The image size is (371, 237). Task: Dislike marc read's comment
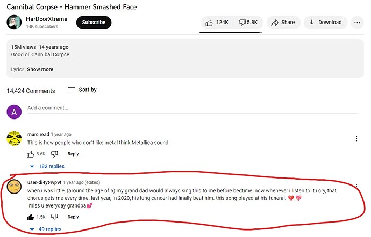[54, 154]
